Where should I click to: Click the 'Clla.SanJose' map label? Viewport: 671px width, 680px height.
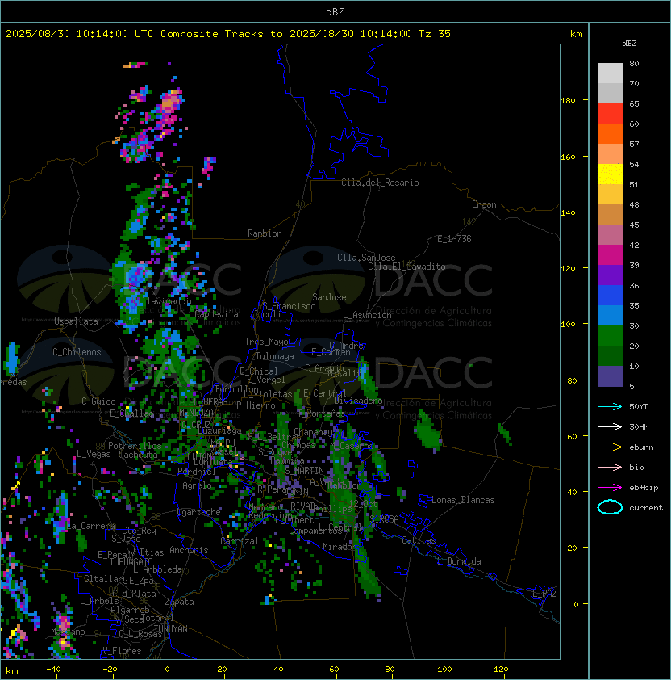coord(366,258)
